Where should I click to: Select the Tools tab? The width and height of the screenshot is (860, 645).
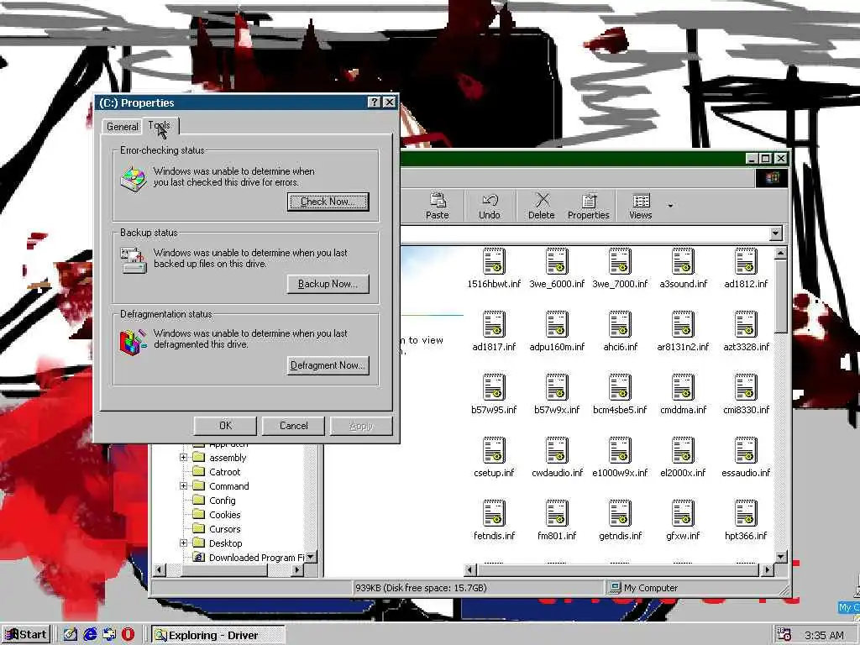(x=160, y=125)
